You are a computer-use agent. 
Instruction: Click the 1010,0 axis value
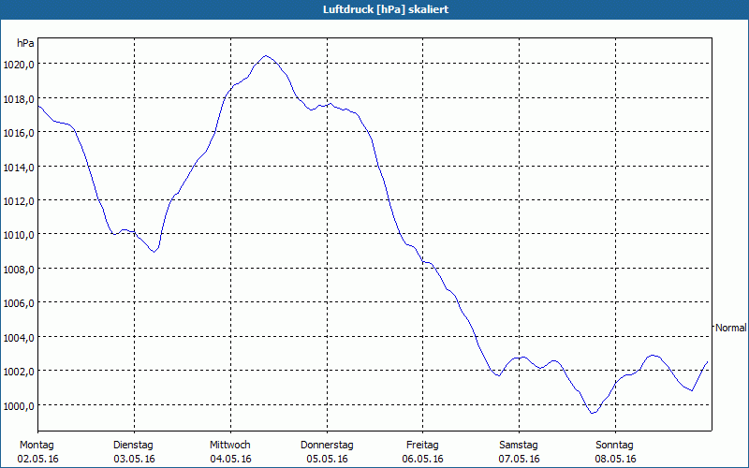point(19,236)
